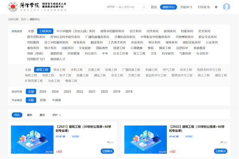Open the 课程中心 navigation tab
The height and width of the screenshot is (159, 239).
tap(169, 7)
